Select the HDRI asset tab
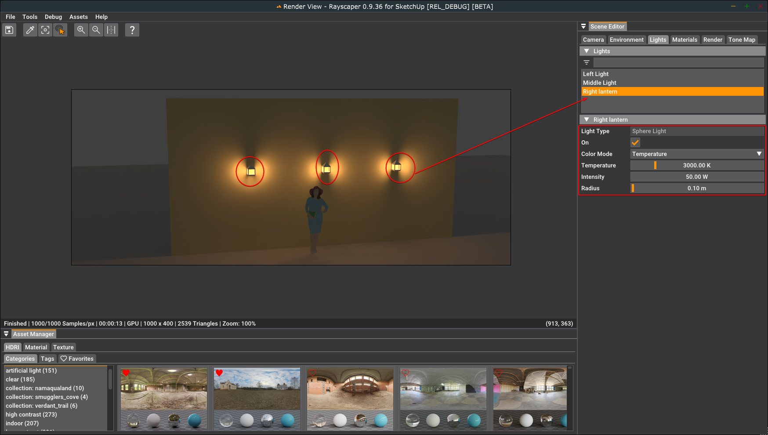 [x=12, y=347]
